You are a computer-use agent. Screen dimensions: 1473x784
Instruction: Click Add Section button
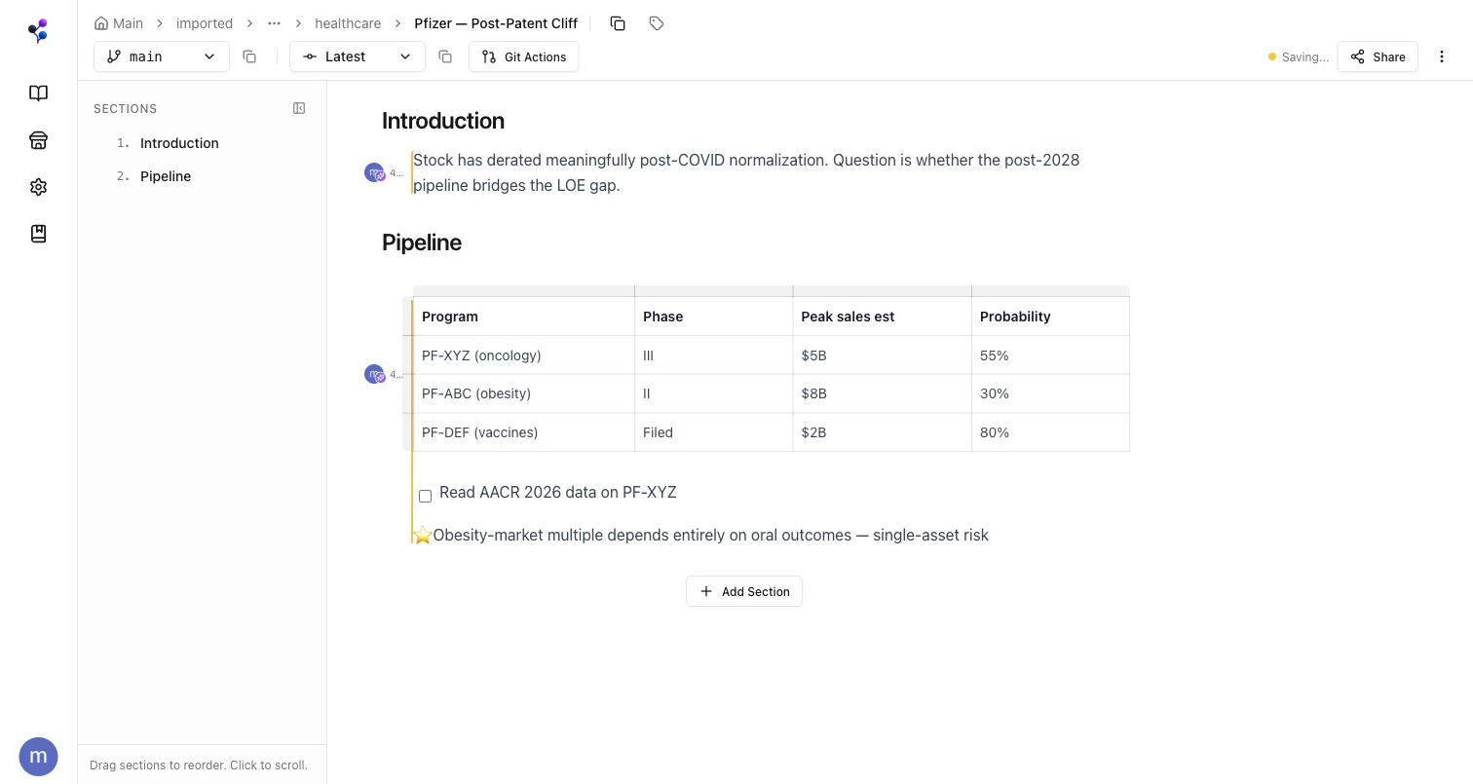click(744, 591)
